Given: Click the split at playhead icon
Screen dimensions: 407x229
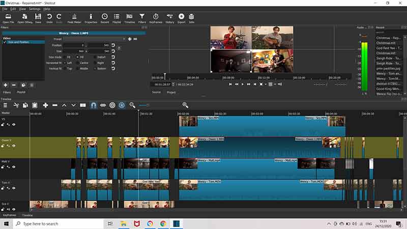Looking at the screenshot, I should pos(83,105).
